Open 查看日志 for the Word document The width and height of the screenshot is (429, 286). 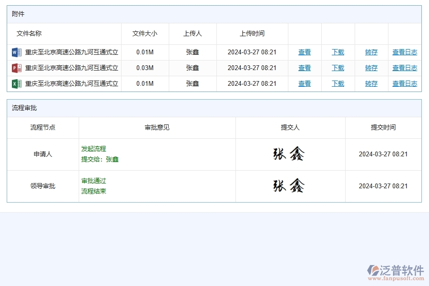coord(404,52)
